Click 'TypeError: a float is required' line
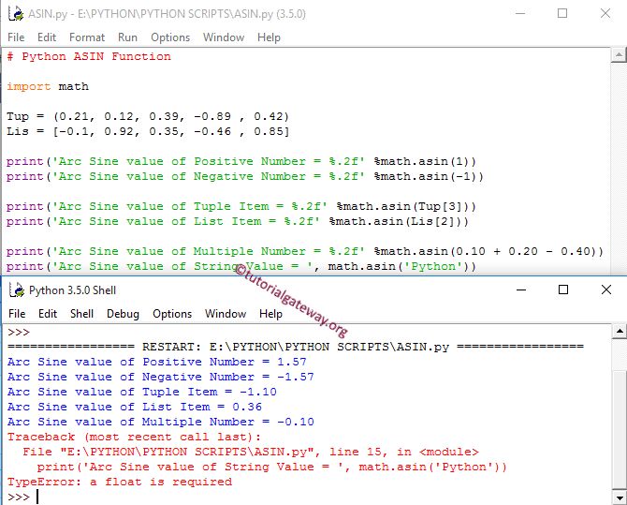Viewport: 627px width, 505px height. [x=120, y=483]
